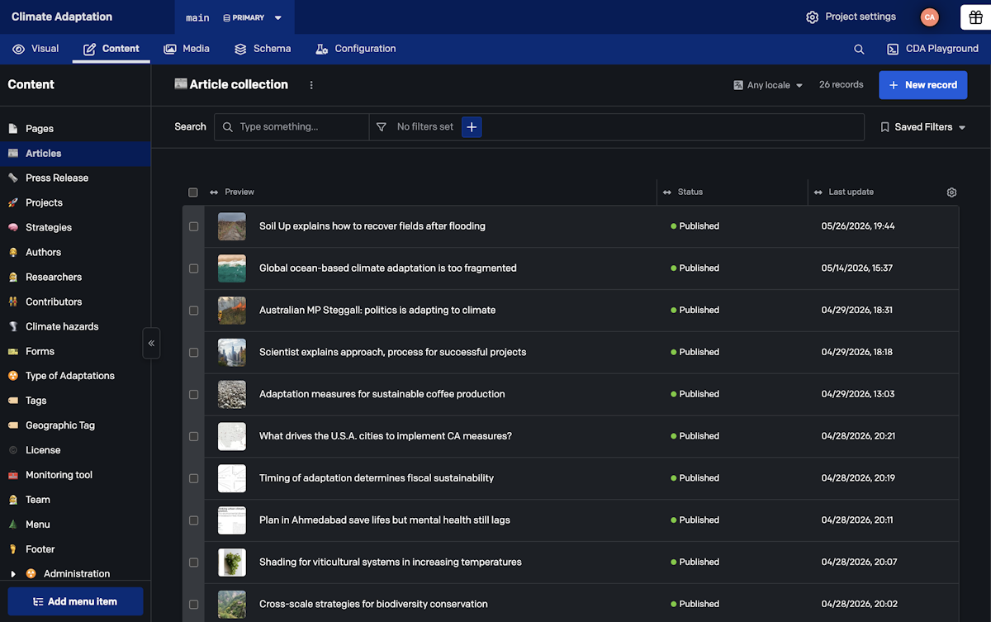
Task: Click the Press Release icon in sidebar
Action: point(13,178)
